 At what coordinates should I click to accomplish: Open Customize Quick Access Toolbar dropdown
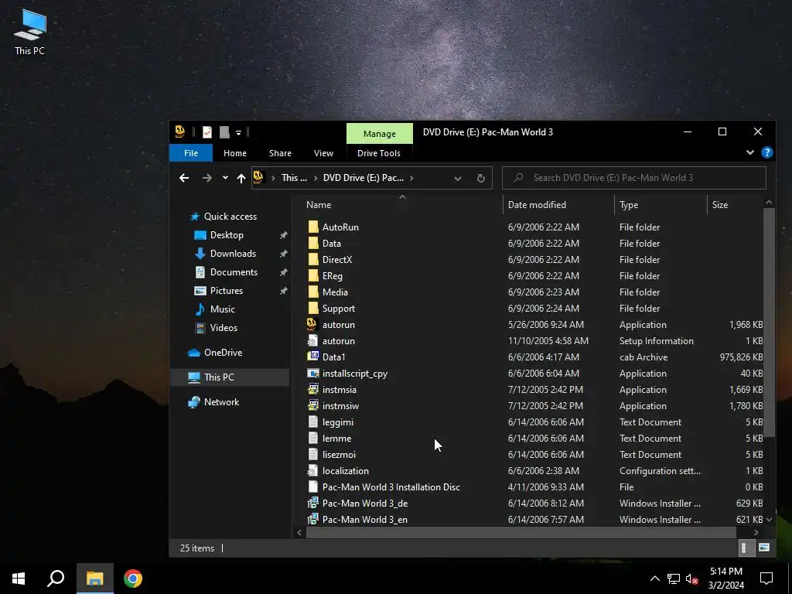point(238,133)
